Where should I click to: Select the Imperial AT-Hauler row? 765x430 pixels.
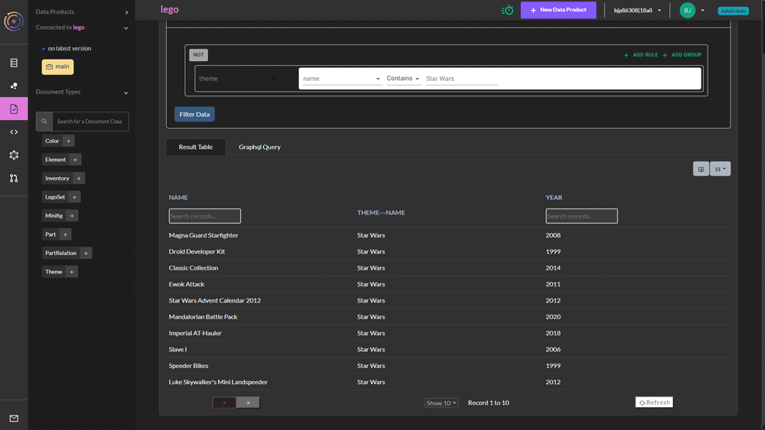(x=448, y=333)
